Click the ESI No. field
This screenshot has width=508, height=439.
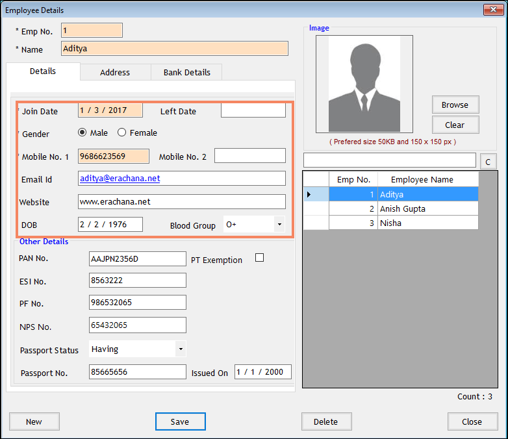[x=137, y=281]
